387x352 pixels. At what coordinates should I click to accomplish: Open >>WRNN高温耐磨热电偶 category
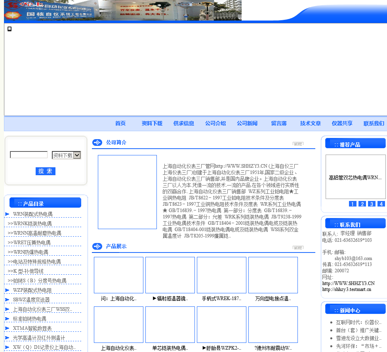tap(34, 233)
